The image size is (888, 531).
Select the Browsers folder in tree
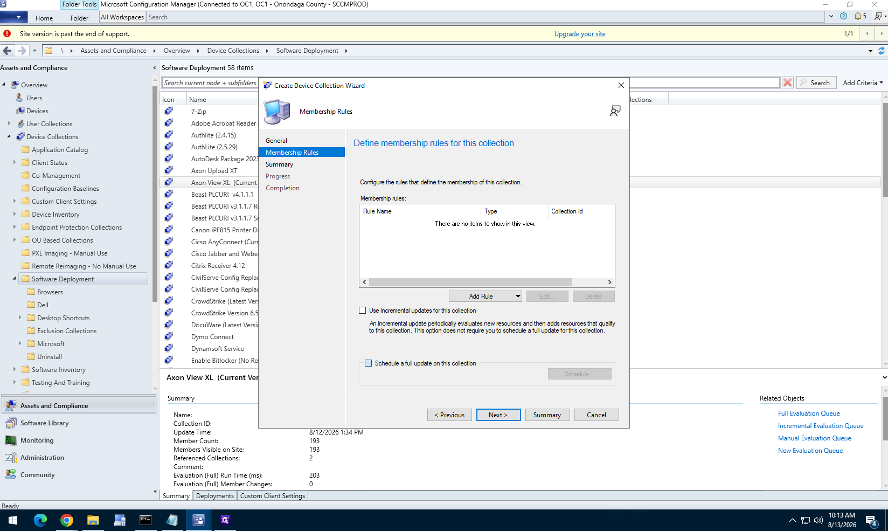(x=50, y=292)
